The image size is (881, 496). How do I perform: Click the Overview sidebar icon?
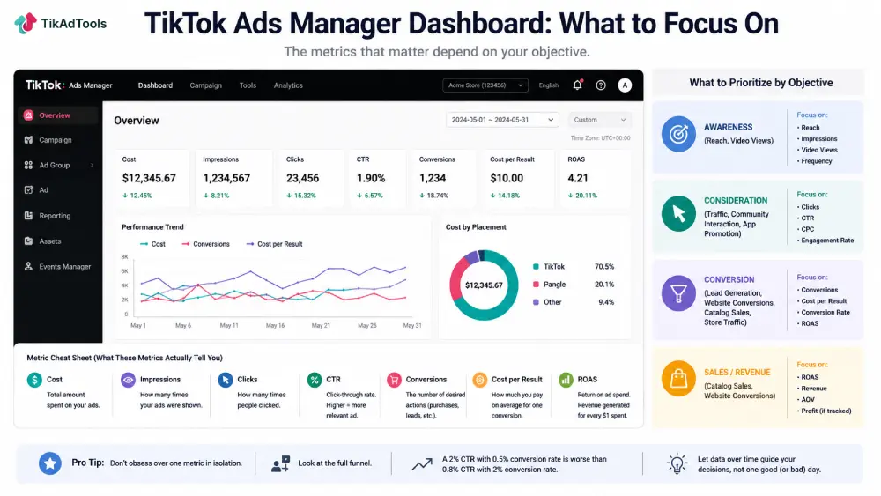[x=29, y=115]
